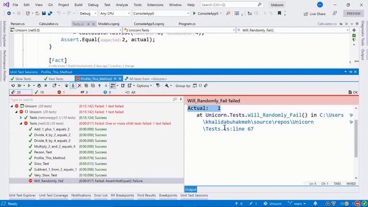
Task: Group tests by project structure icon
Action: (194, 86)
